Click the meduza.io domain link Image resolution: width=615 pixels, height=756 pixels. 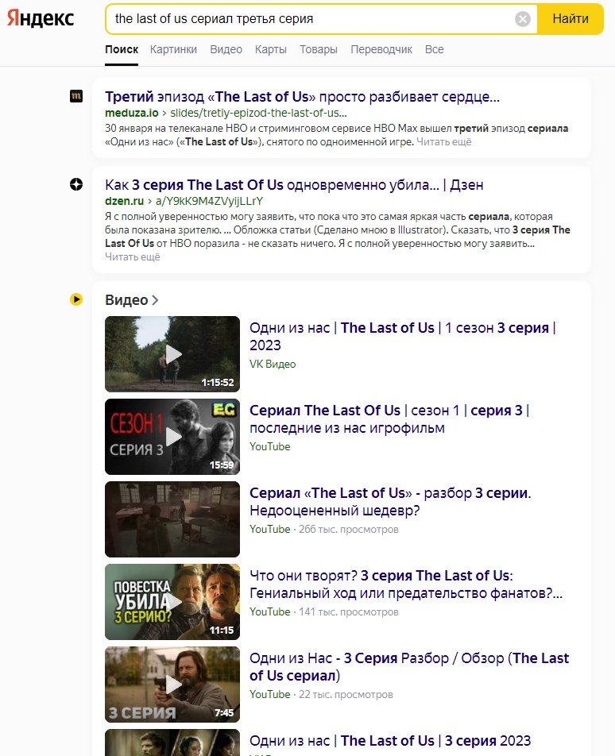point(132,113)
